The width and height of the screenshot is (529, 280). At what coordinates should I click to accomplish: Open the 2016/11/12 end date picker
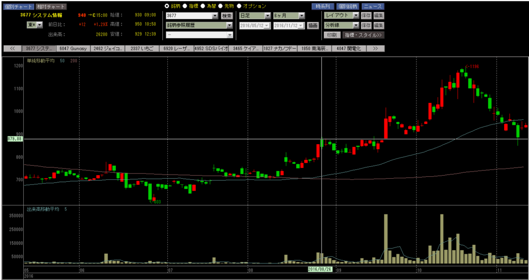pyautogui.click(x=289, y=25)
